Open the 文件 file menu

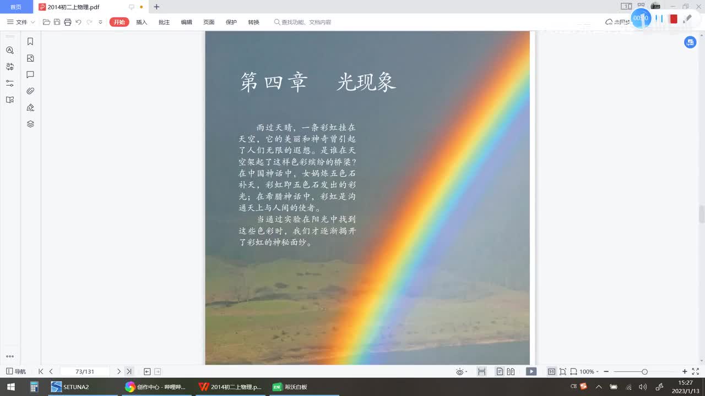(x=21, y=22)
